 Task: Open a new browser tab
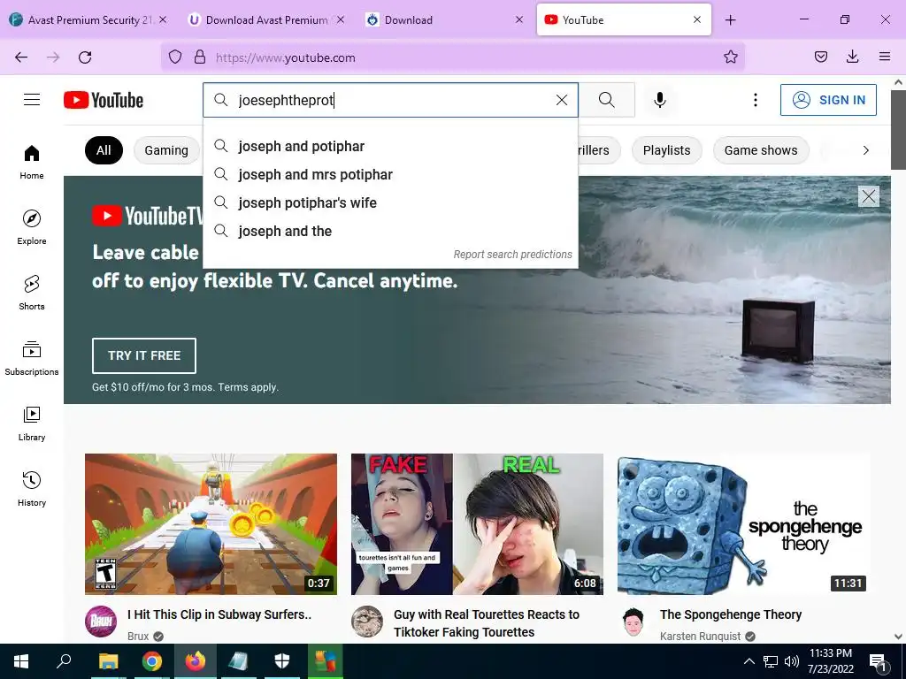click(730, 20)
